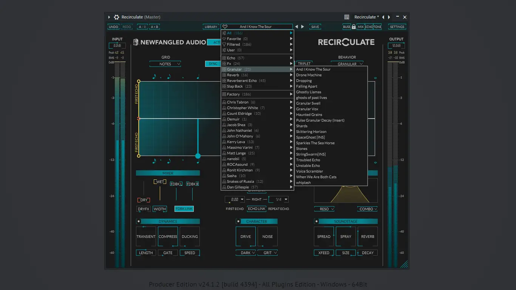Select the Ghostly Llamas preset
The image size is (516, 290).
click(309, 92)
